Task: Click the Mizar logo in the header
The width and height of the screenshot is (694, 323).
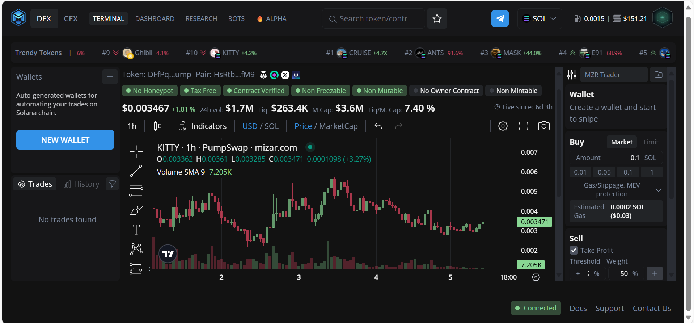Action: 18,18
